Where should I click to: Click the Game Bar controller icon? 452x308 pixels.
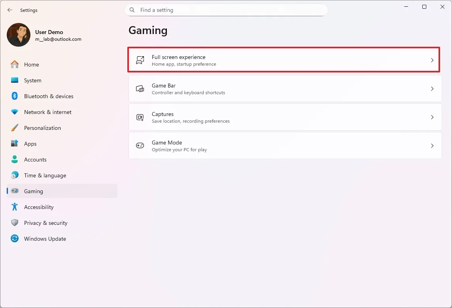click(x=140, y=89)
